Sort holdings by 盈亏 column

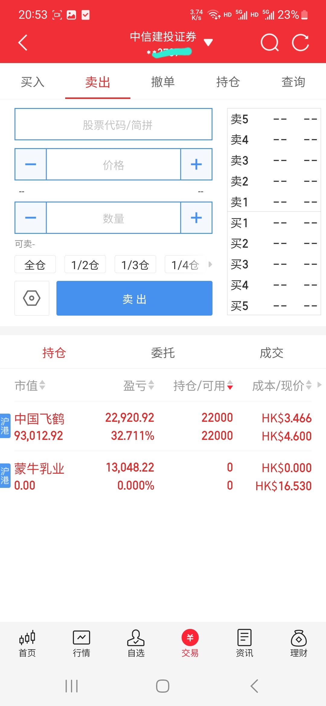(139, 385)
